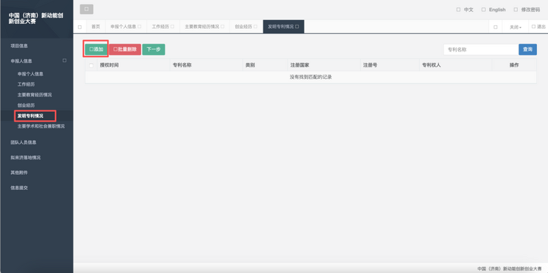Open 团队人员信息 in the sidebar

(23, 142)
